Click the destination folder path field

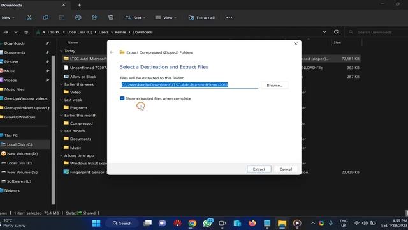189,85
